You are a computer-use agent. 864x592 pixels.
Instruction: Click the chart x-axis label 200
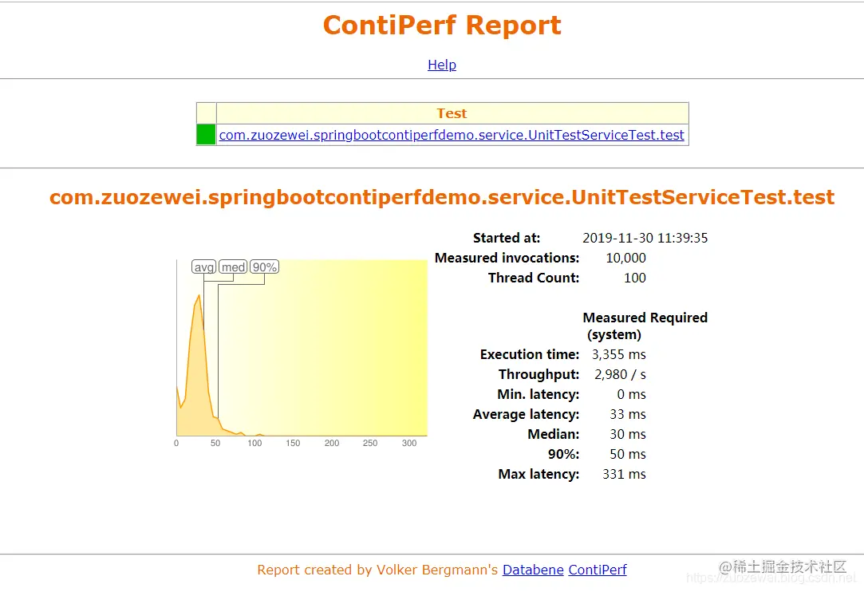click(332, 443)
